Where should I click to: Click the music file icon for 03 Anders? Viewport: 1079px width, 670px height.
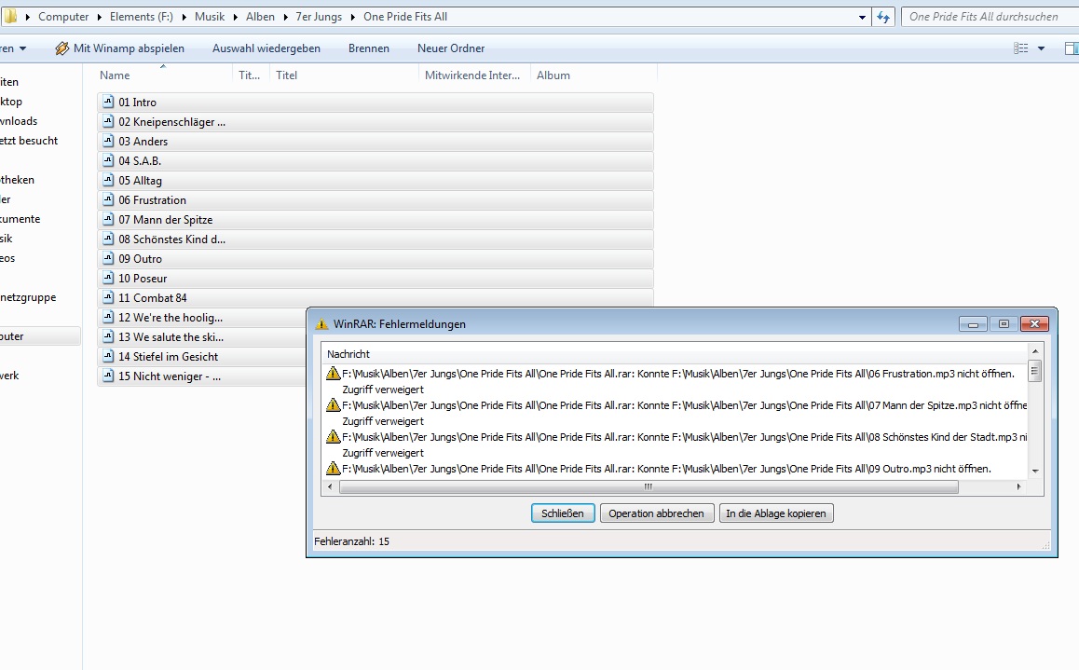[108, 141]
